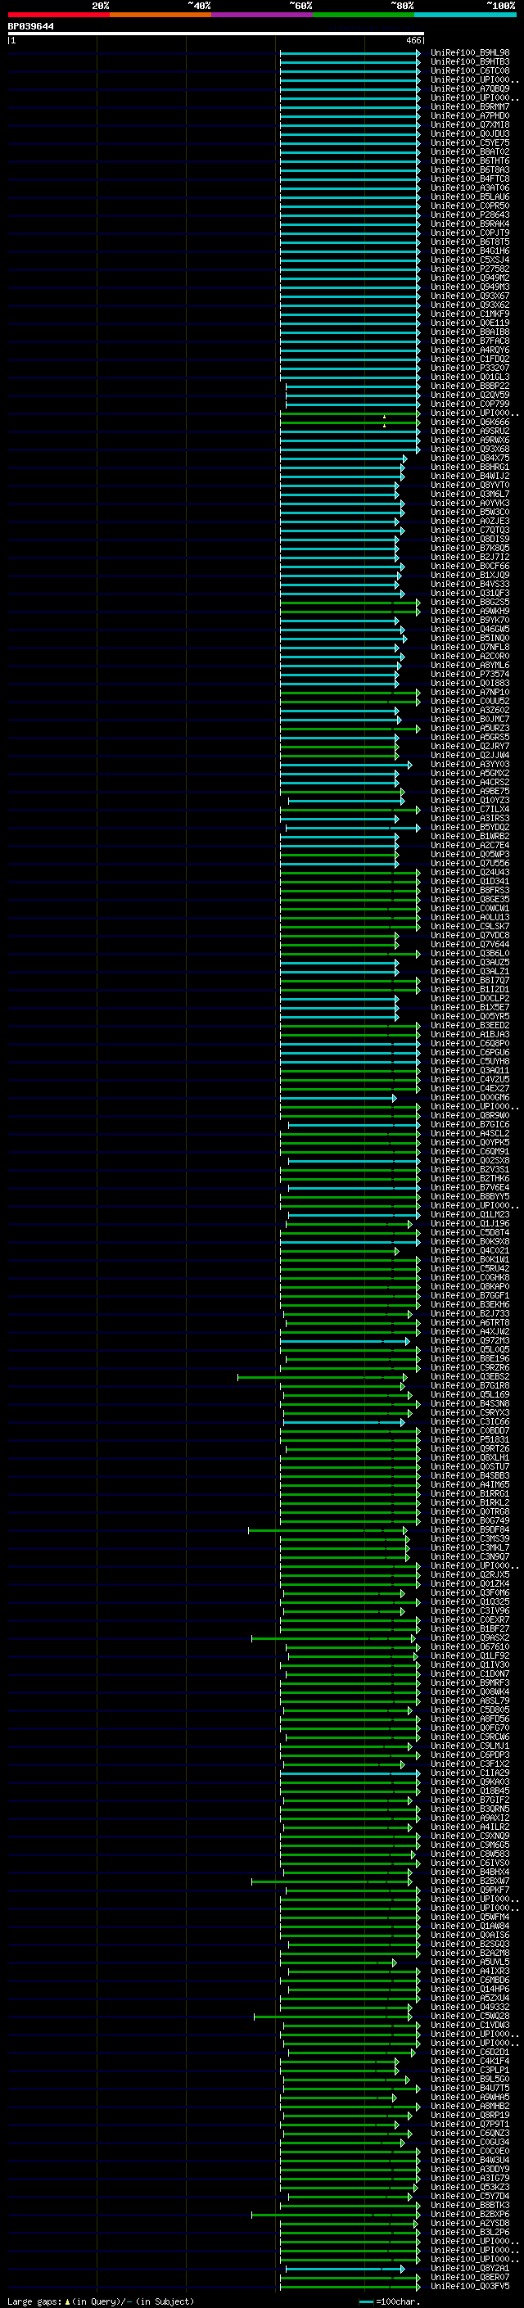Viewport: 524px width, 2308px height.
Task: Select the label UniRef100_Q3M6L7
Action: coord(470,494)
